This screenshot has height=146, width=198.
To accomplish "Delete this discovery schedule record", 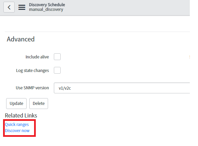I will point(39,104).
